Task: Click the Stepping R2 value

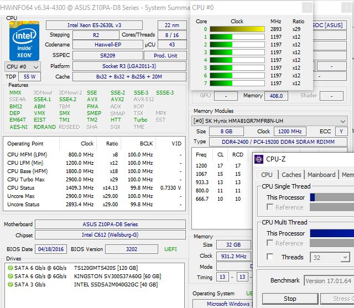Action: point(96,35)
